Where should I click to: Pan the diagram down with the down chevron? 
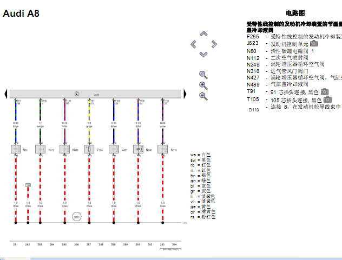[203, 54]
